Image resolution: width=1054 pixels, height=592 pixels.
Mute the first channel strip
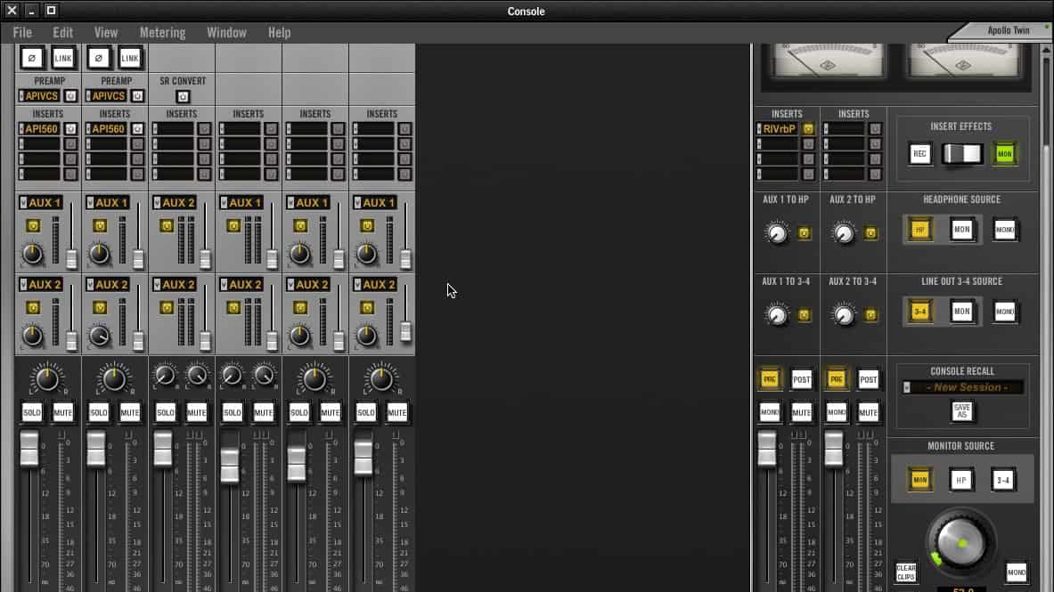63,412
